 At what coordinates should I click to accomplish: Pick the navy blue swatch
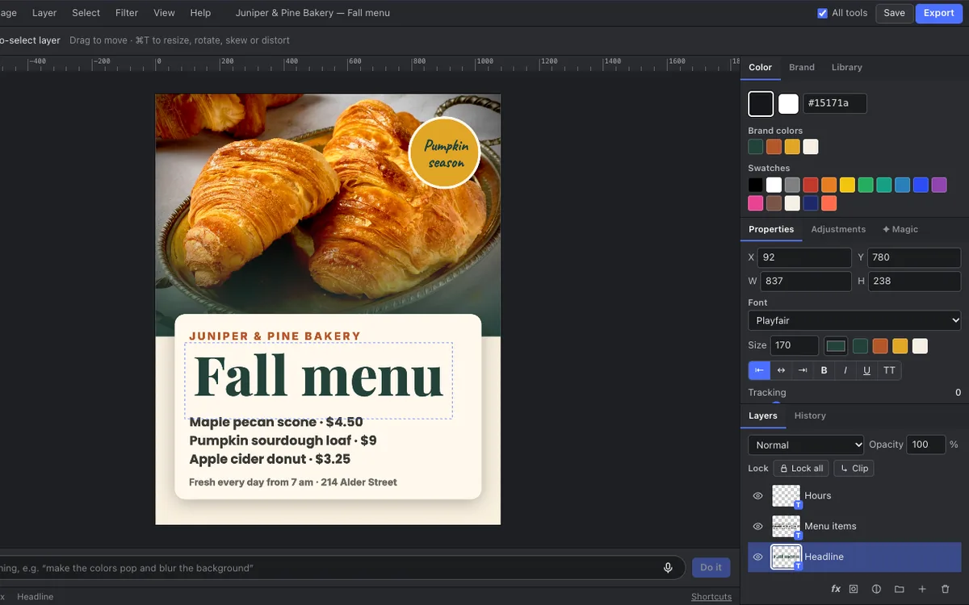coord(810,203)
